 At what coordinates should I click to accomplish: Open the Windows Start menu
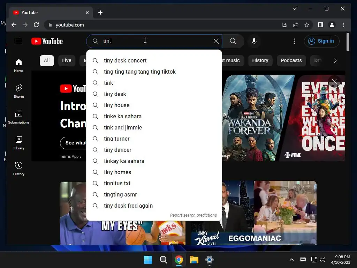pyautogui.click(x=148, y=260)
